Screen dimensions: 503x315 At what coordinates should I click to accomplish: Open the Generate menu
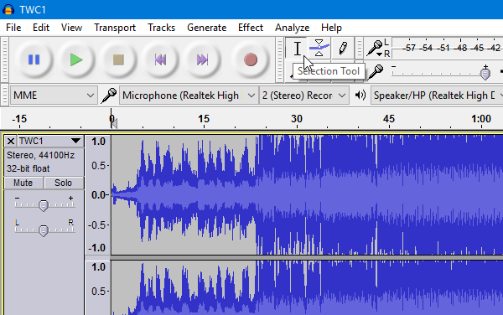[x=206, y=28]
